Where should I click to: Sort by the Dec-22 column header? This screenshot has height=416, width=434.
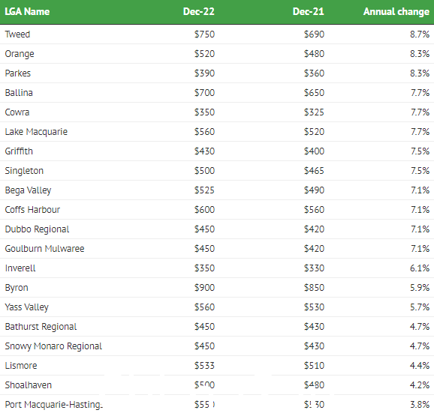pos(199,11)
